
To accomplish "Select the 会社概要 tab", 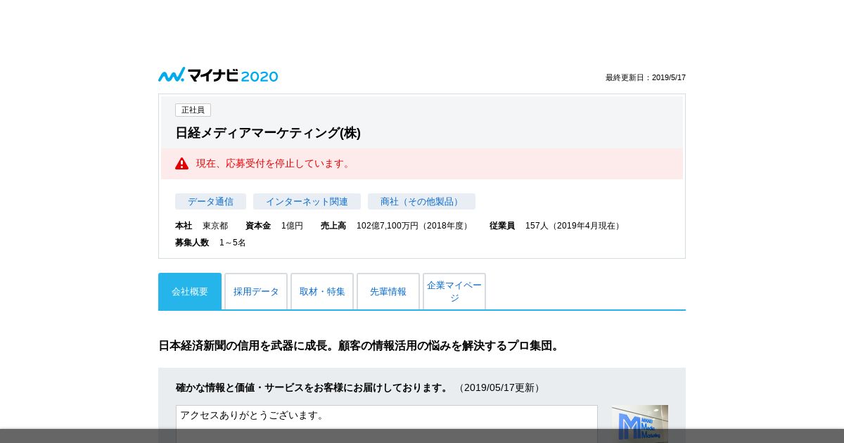I will (x=190, y=291).
